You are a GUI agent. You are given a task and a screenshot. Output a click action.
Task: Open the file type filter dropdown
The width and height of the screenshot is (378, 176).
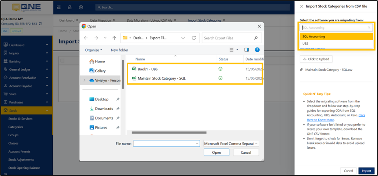[x=231, y=143]
